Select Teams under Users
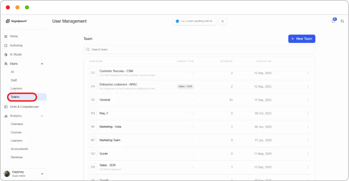Viewport: 349px width, 181px height. tap(15, 97)
